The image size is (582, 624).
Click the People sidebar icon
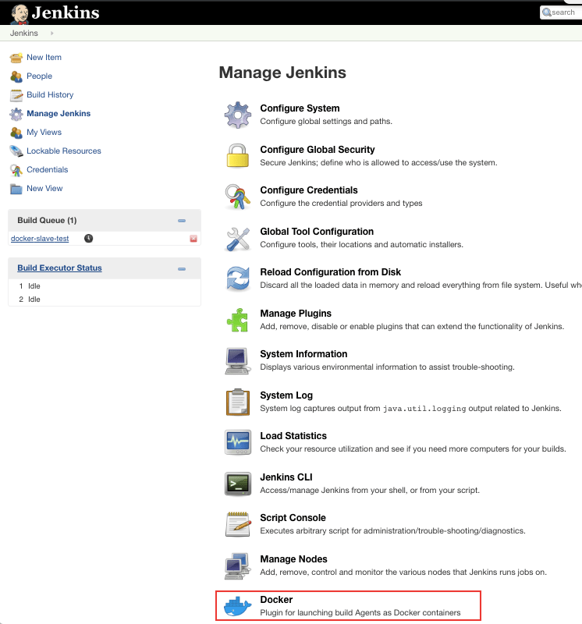tap(16, 76)
